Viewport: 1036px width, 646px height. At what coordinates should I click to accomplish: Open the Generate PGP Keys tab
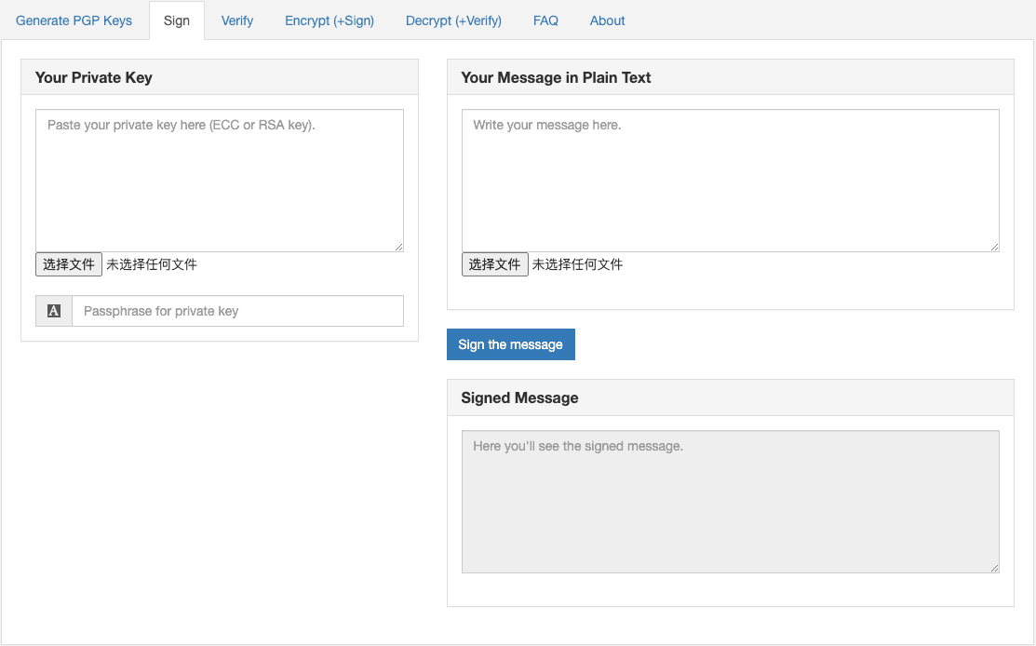coord(74,20)
